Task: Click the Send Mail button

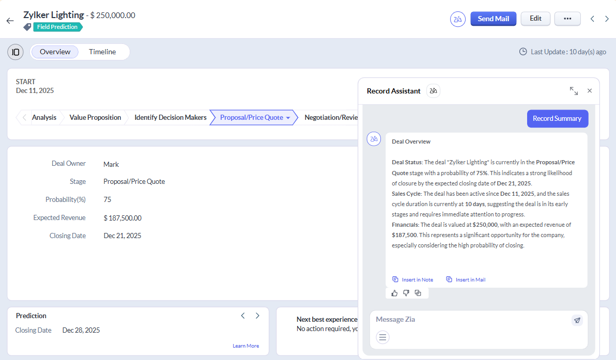Action: 494,19
